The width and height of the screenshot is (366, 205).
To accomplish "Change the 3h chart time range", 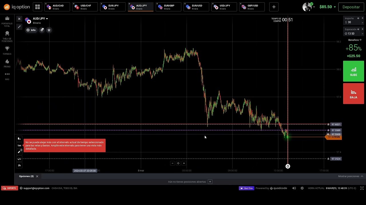I will (19, 165).
